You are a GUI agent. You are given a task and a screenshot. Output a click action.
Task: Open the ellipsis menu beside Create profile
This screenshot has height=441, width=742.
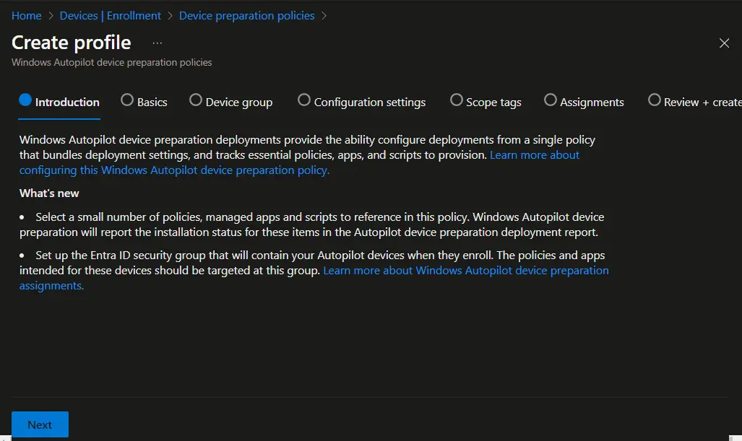[x=158, y=43]
